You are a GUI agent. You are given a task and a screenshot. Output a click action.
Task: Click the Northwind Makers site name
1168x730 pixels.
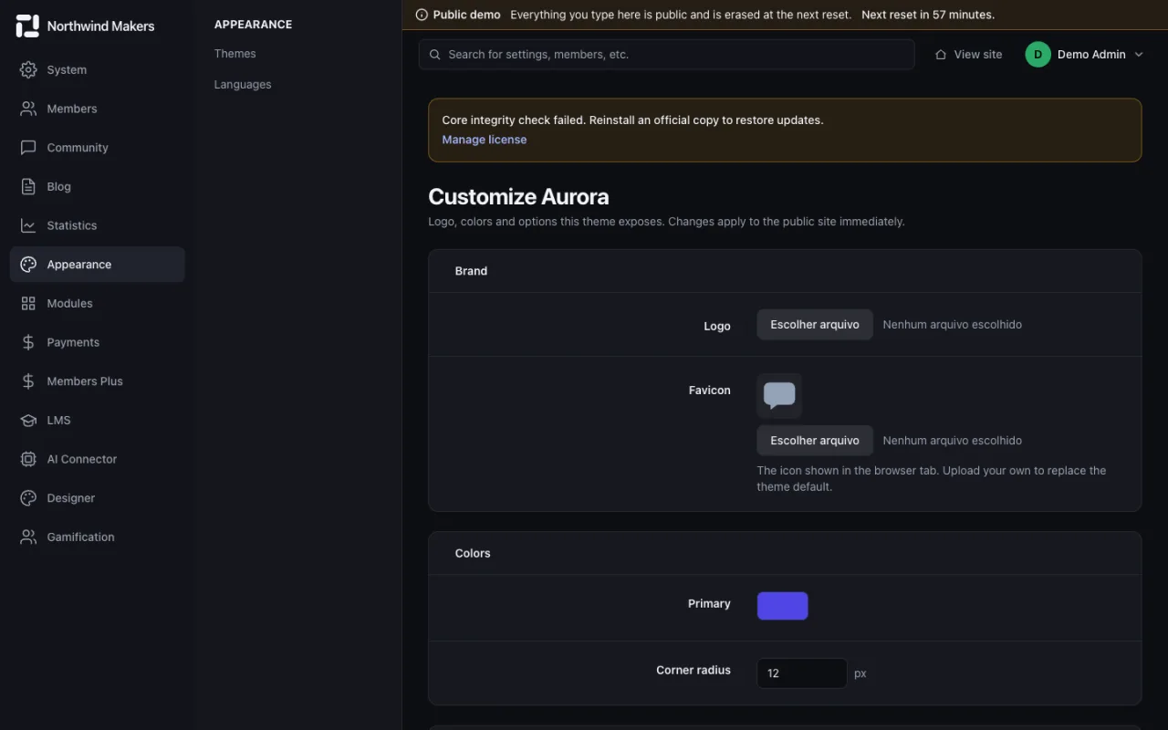101,26
